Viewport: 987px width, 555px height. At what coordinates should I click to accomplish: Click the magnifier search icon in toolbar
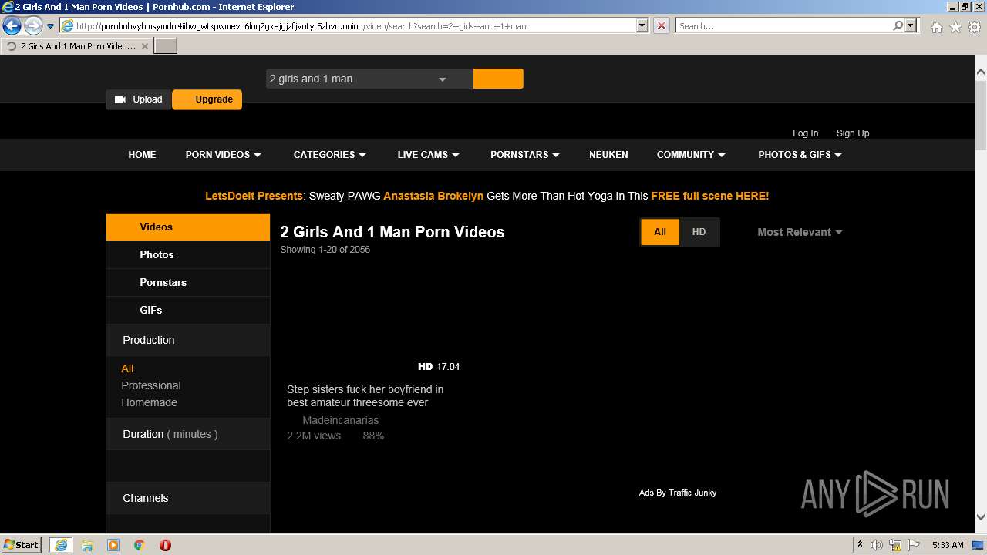pos(898,25)
